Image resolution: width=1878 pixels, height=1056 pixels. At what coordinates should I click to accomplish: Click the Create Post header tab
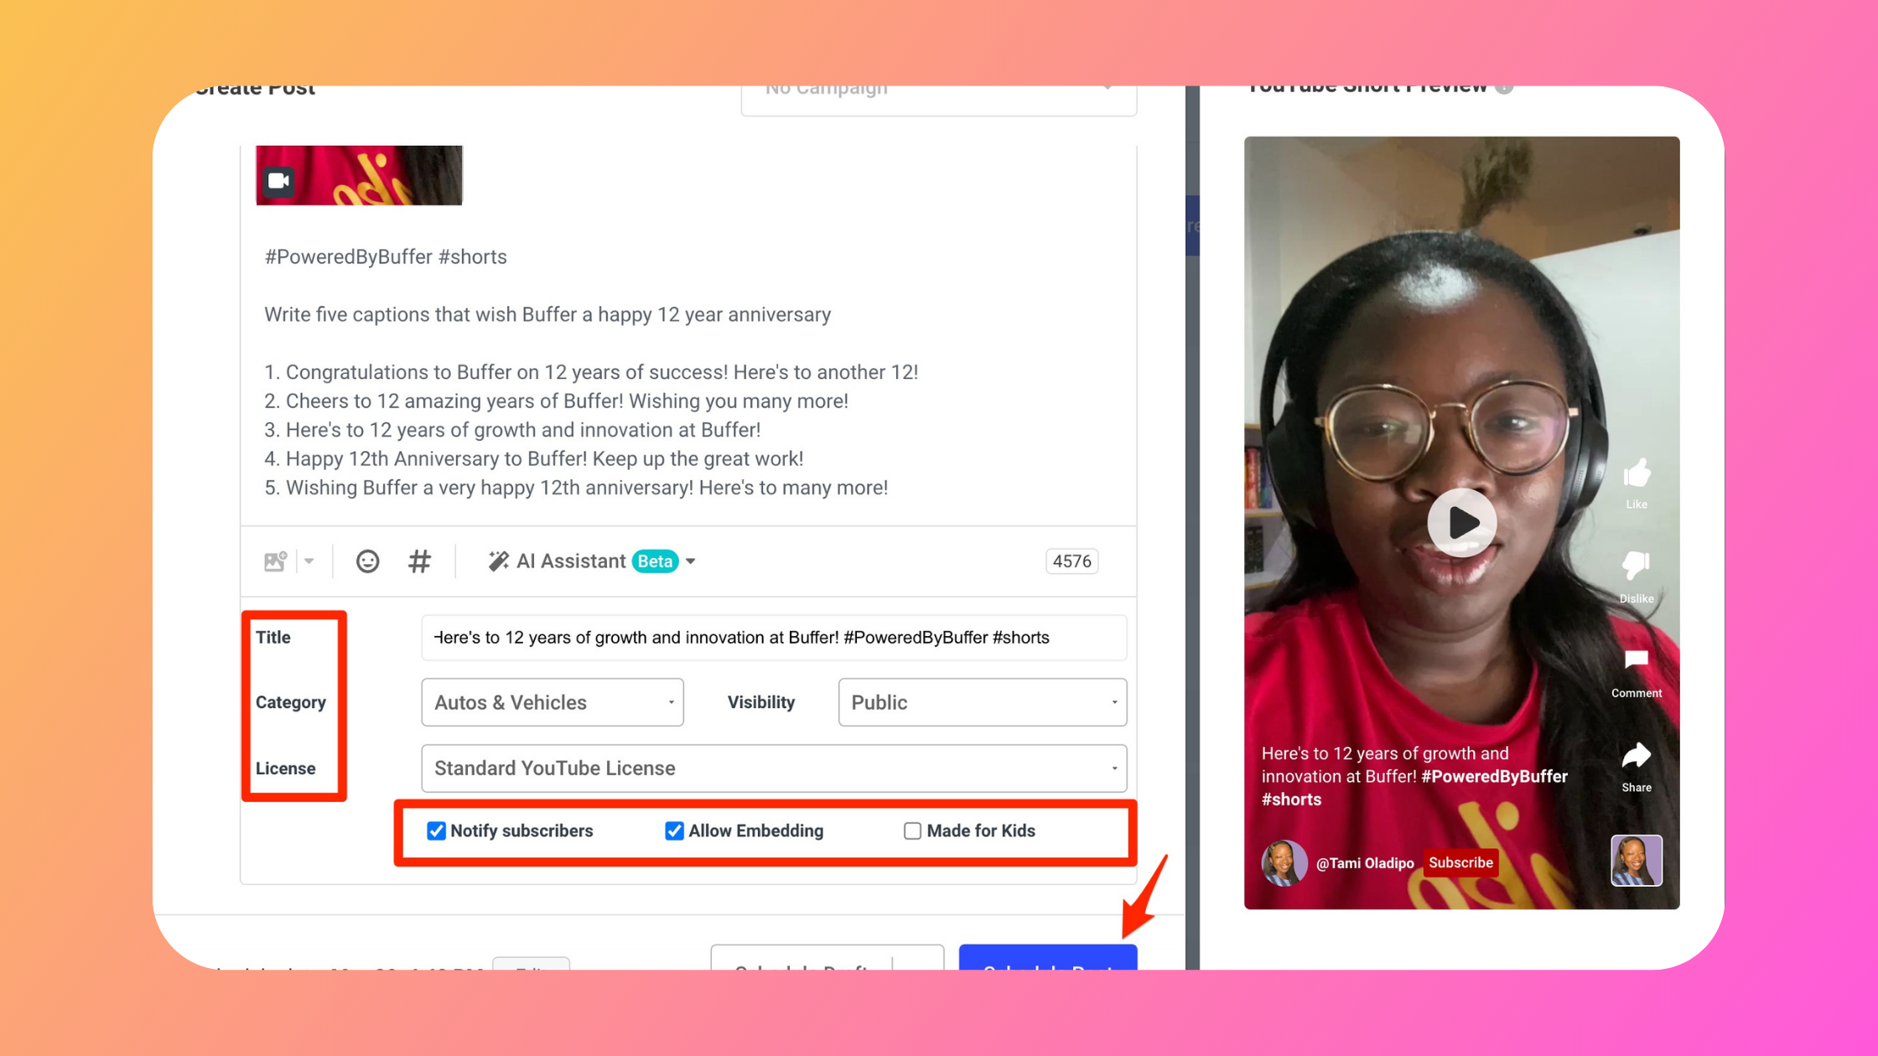(x=254, y=86)
